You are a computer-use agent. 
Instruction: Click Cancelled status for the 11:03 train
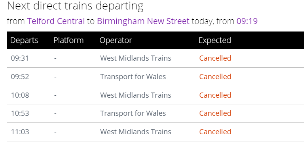pos(215,132)
